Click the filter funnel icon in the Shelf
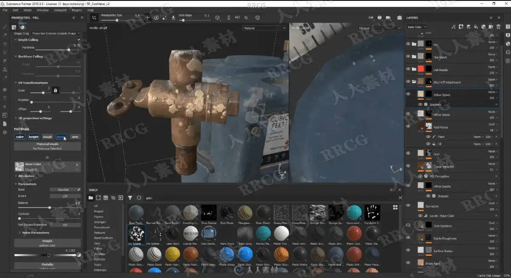The width and height of the screenshot is (511, 278). click(130, 198)
